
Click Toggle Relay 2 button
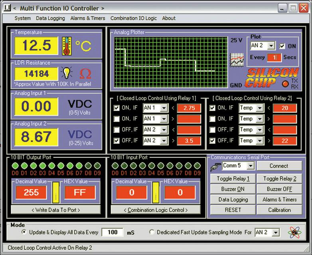click(x=279, y=179)
